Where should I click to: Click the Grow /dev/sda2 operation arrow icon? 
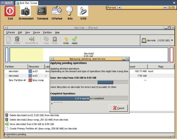pos(7,124)
